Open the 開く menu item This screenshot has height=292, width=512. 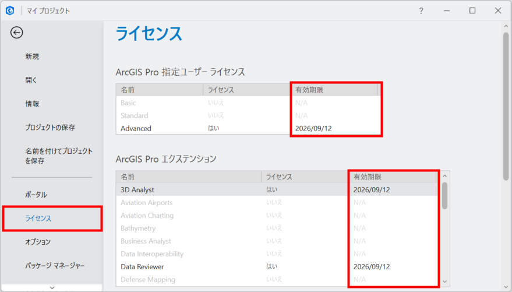[31, 80]
